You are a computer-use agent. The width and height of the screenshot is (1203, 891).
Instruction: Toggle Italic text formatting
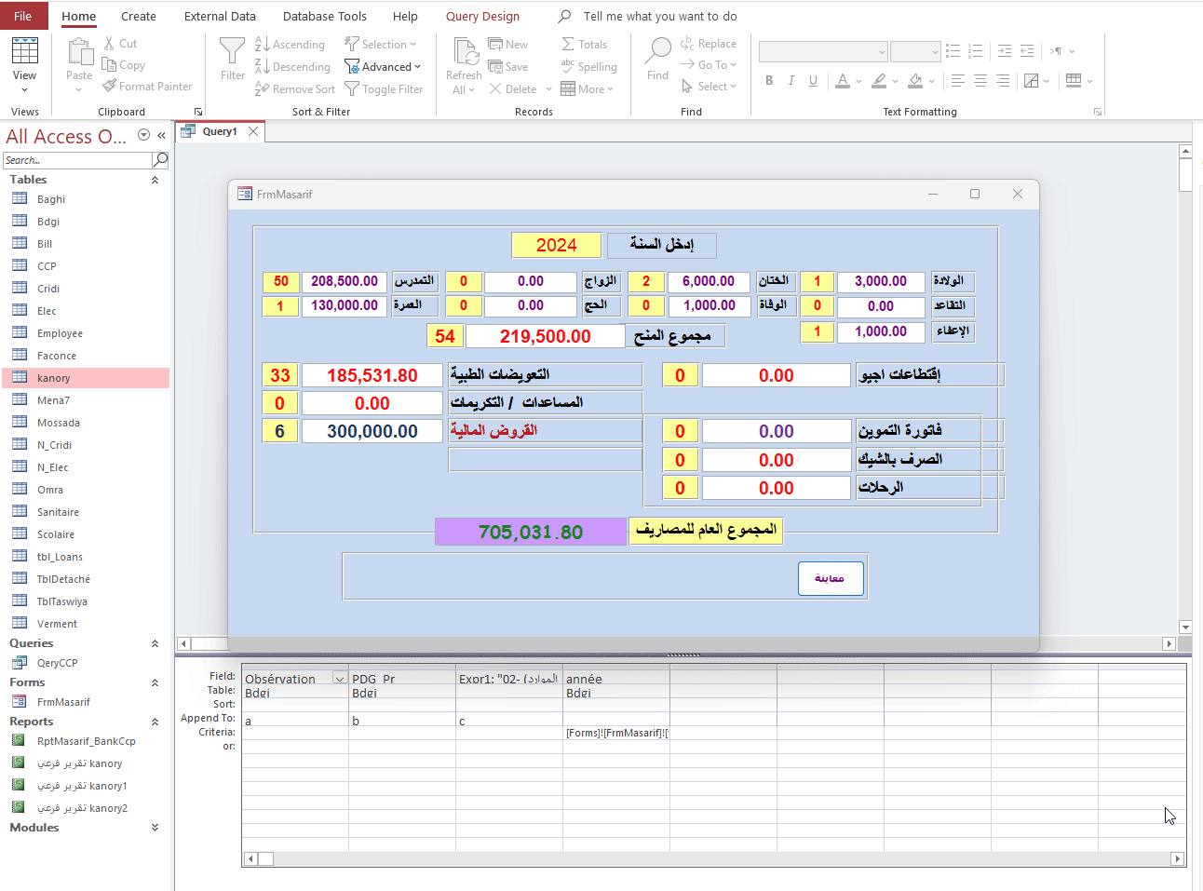coord(791,81)
